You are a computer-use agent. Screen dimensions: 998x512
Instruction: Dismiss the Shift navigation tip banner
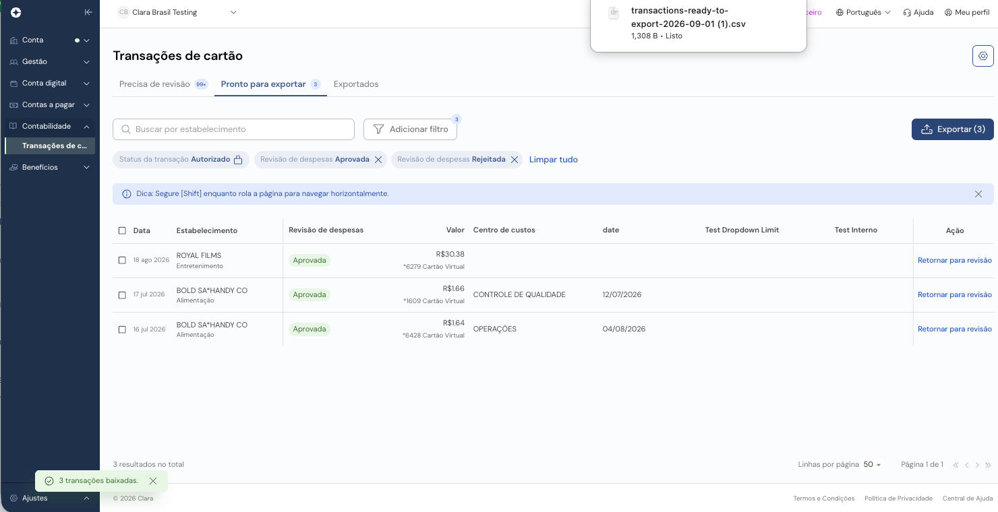[x=978, y=194]
